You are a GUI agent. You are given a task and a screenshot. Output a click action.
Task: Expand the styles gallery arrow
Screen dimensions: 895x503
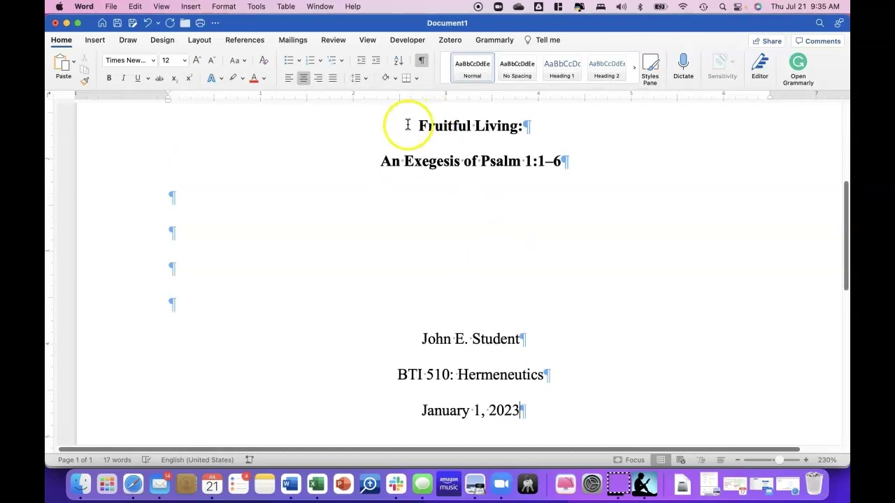(634, 68)
